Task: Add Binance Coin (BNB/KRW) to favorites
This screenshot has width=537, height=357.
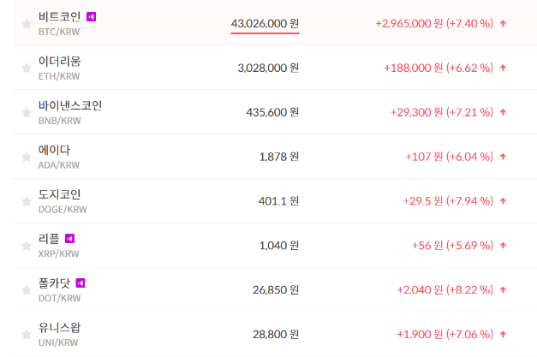Action: [x=26, y=112]
